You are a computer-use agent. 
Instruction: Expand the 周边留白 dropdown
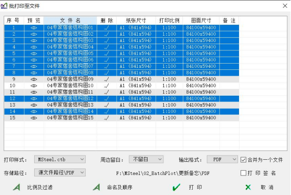click(146, 159)
